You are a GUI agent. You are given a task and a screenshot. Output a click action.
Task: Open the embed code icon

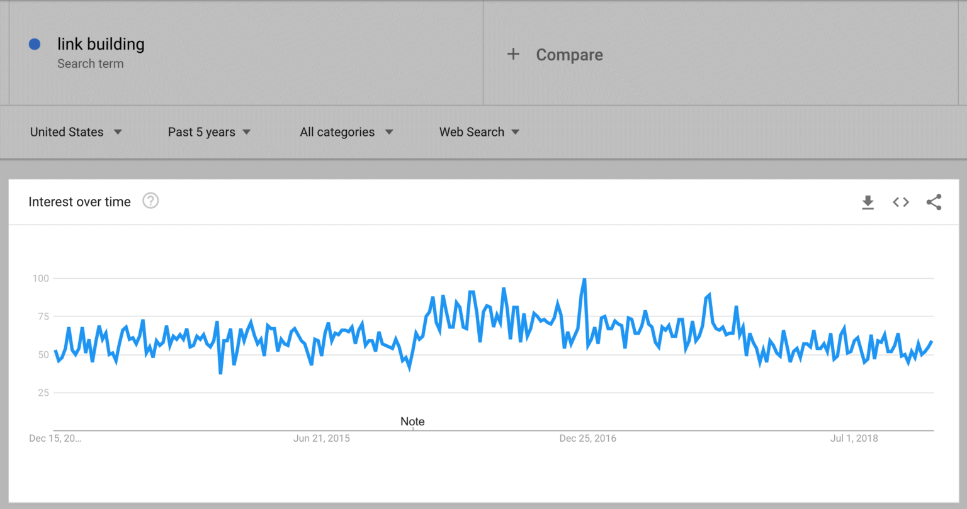(x=901, y=202)
